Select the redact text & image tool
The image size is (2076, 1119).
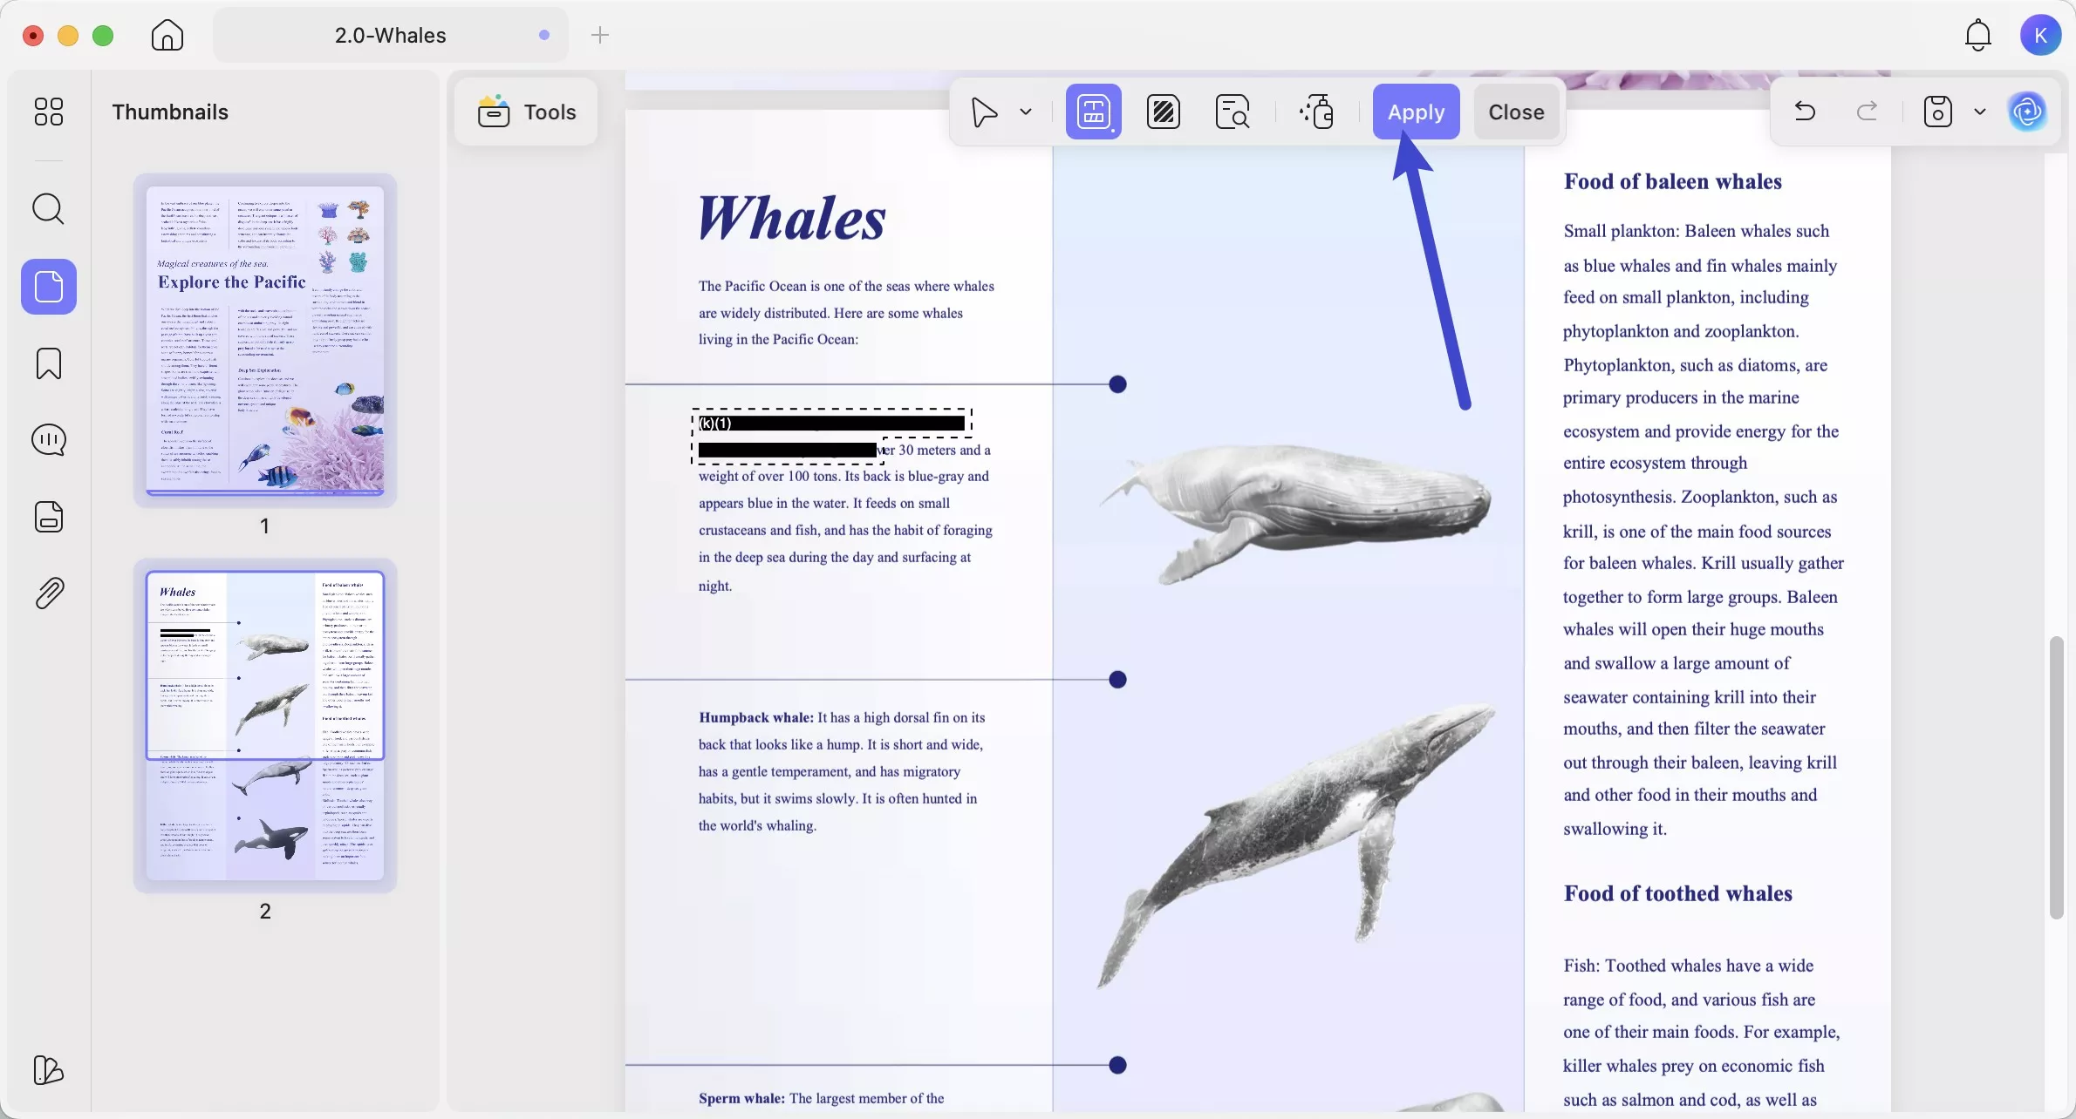pos(1093,112)
